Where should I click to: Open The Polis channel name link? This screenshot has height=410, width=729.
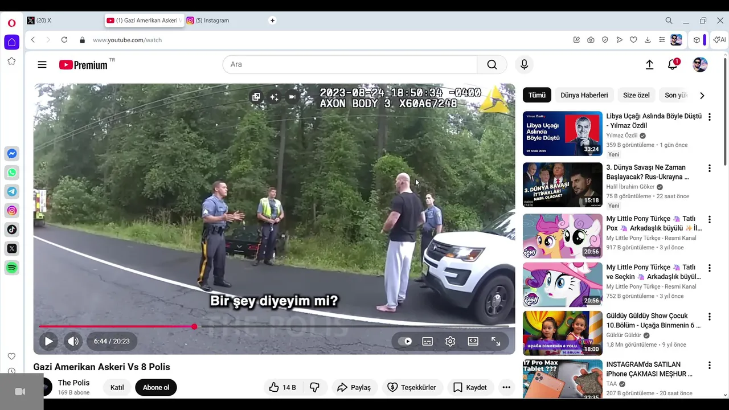click(x=73, y=383)
